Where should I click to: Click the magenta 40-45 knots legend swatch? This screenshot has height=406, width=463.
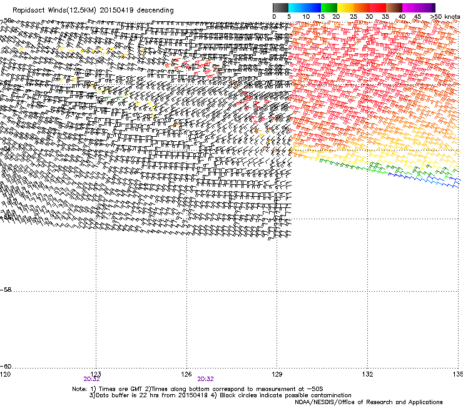410,7
